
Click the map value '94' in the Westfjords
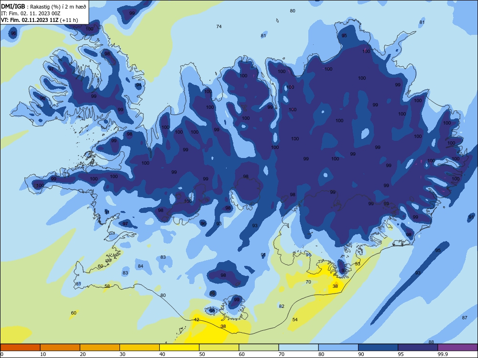tap(139, 85)
